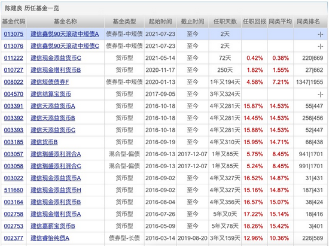Open fund code 010727
329x246 pixels.
13,70
